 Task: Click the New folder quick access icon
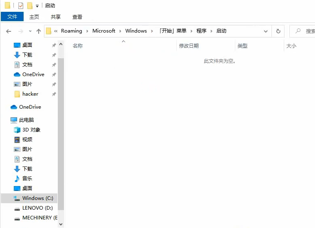click(x=30, y=6)
